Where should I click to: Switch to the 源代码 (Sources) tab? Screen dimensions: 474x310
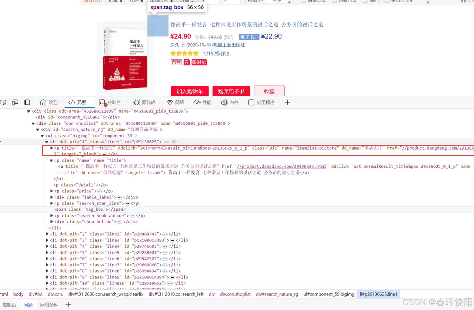pos(144,102)
